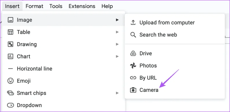Image resolution: width=230 pixels, height=112 pixels.
Task: Expand the Smart chips submenu arrow
Action: coord(117,93)
